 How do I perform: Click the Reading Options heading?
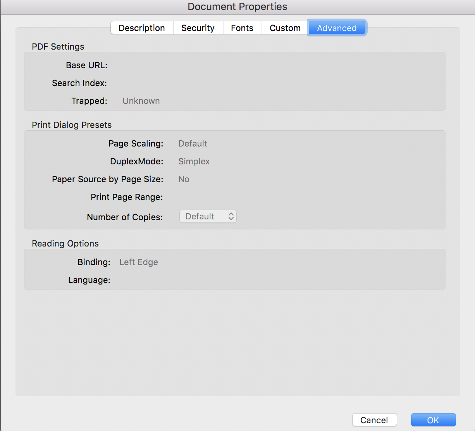click(65, 243)
